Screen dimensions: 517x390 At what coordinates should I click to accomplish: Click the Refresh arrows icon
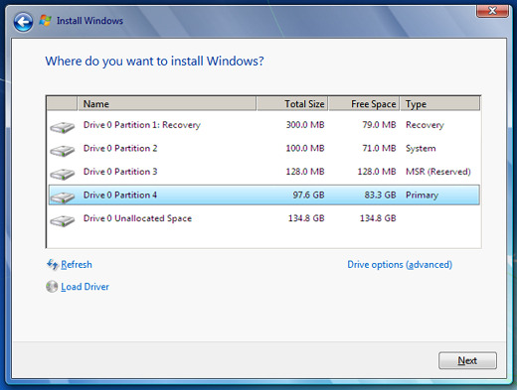53,265
